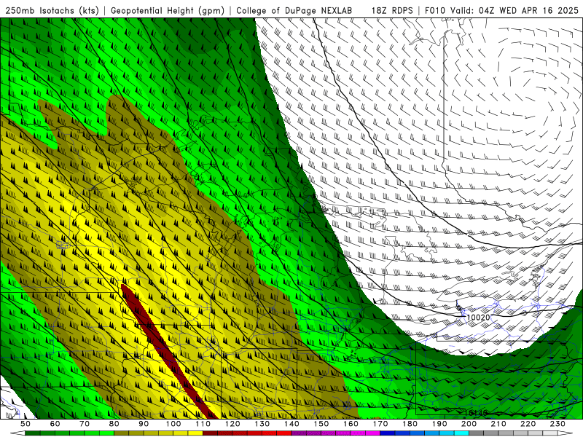This screenshot has height=437, width=583.
Task: Click the '150' value on the color scale
Action: 321,424
